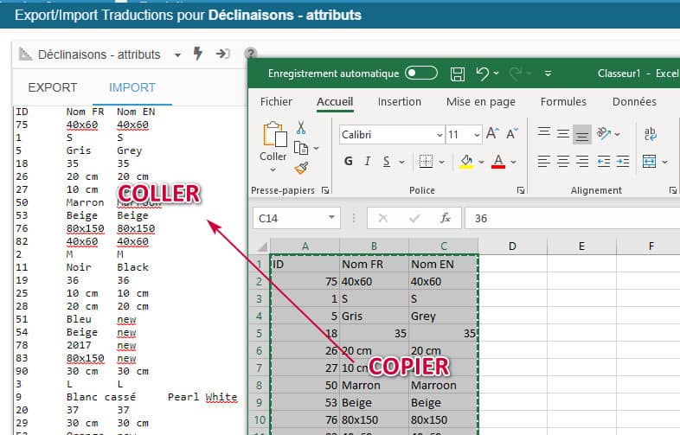
Task: Click the Undo arrow icon
Action: coord(483,74)
